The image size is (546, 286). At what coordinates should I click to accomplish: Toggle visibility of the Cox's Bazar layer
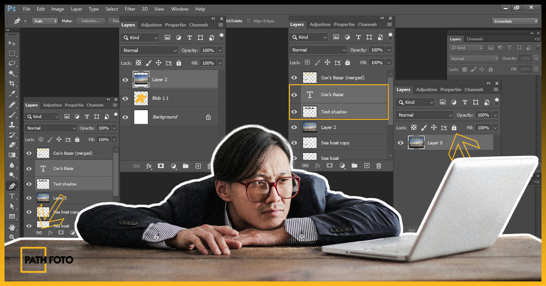coord(294,94)
